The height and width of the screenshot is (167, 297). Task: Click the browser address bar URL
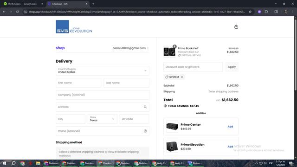(137, 12)
